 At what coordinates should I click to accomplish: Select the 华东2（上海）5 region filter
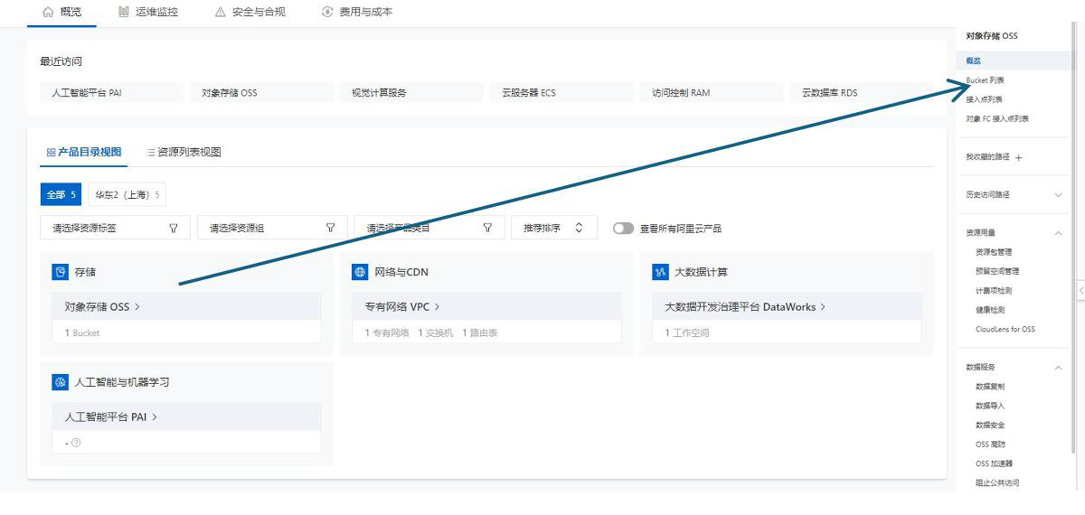tap(127, 195)
